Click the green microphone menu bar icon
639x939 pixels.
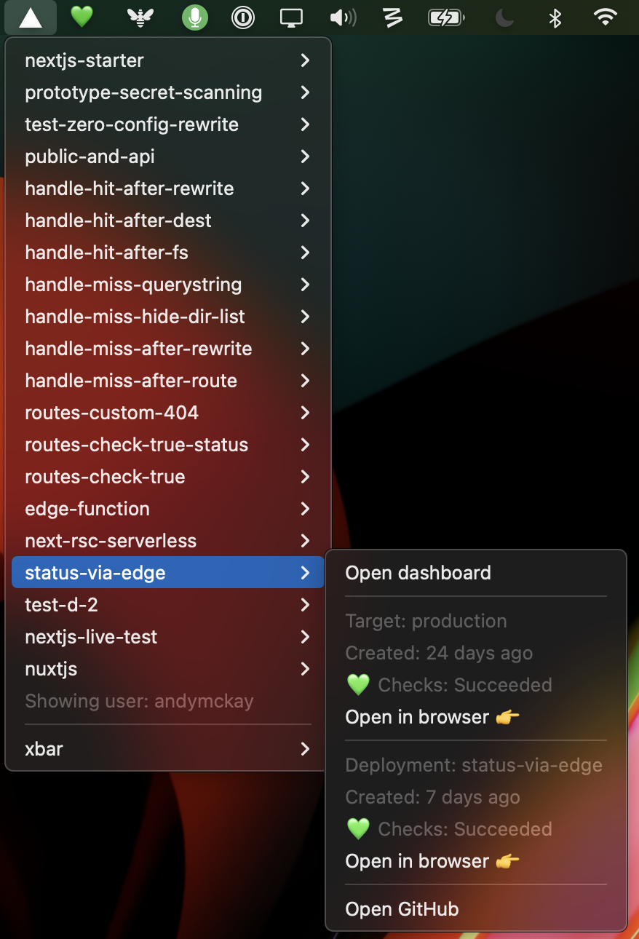pos(194,17)
